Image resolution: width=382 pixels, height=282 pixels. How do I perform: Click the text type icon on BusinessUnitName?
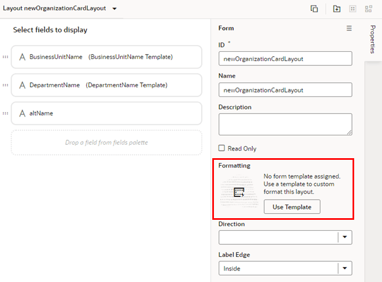tap(22, 57)
